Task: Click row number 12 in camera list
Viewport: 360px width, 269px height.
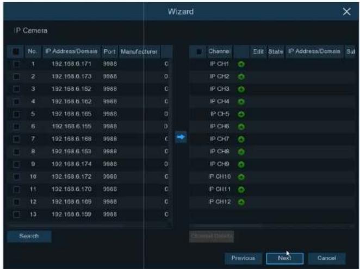Action: [x=33, y=202]
